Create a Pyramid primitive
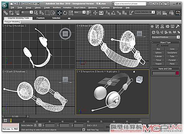The image size is (184, 134). (172, 60)
